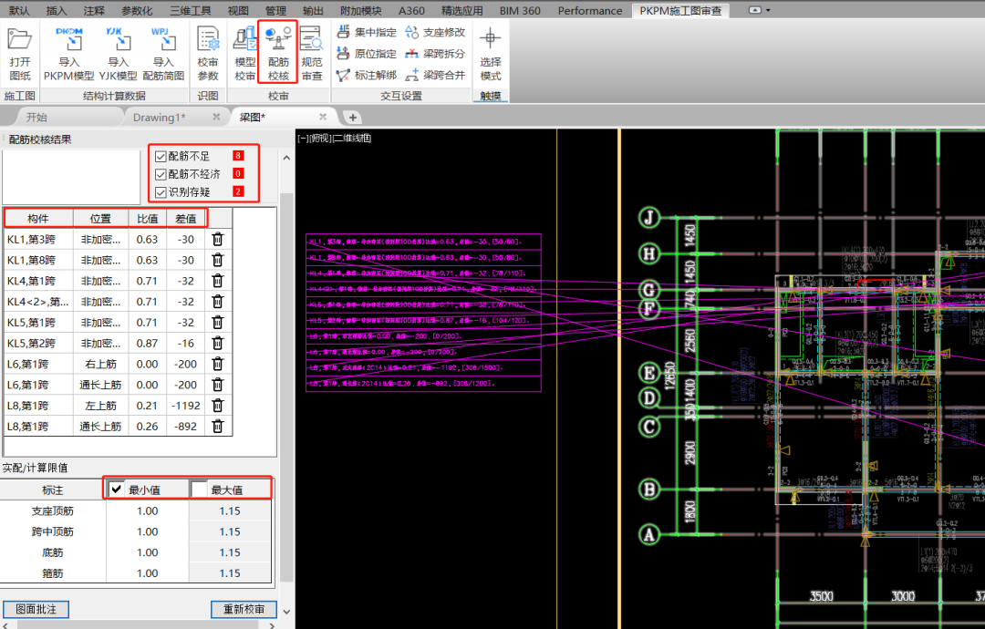985x629 pixels.
Task: Switch to Drawing1* document tab
Action: [159, 118]
